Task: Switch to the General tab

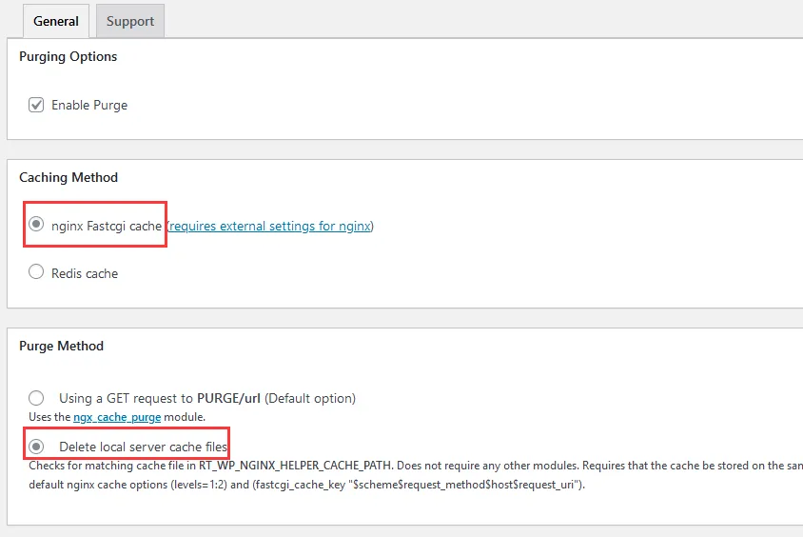Action: tap(56, 21)
